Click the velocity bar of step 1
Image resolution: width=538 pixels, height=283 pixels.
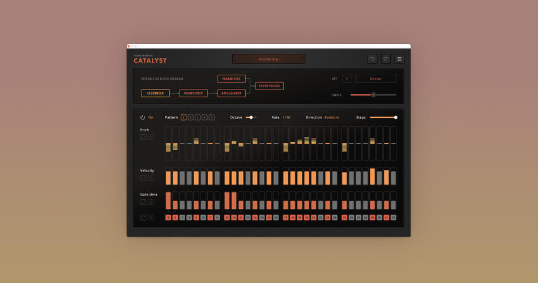(168, 178)
